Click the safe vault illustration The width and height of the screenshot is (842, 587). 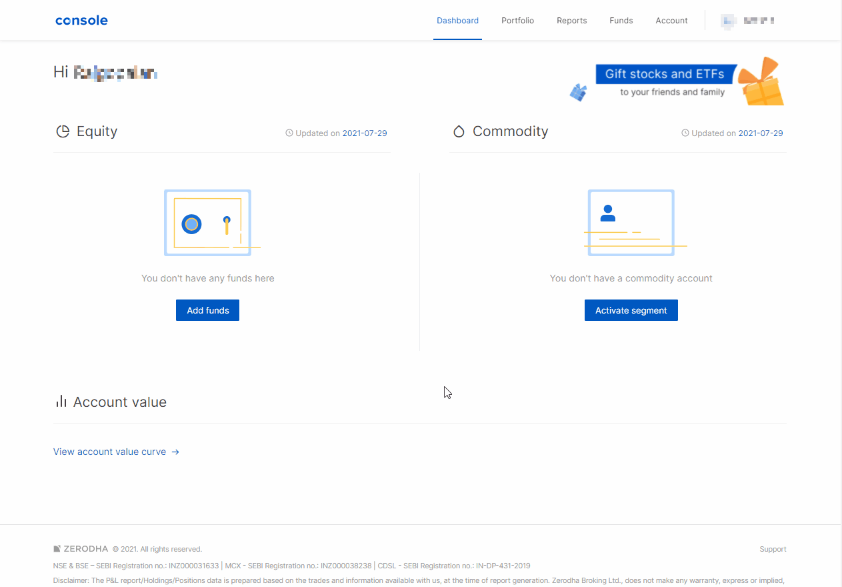pos(211,223)
